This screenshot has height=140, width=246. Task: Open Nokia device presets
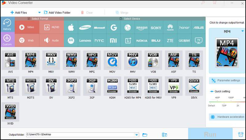pos(142,40)
